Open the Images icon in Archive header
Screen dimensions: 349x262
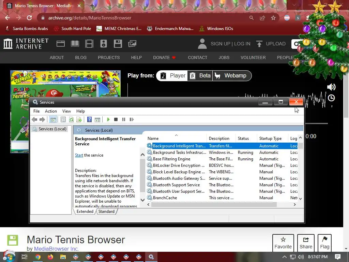click(132, 44)
